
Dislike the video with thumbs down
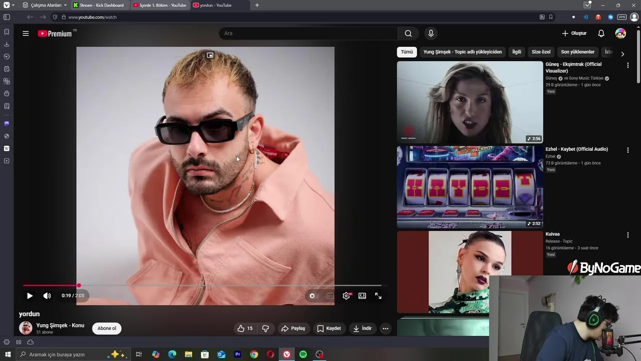point(265,328)
